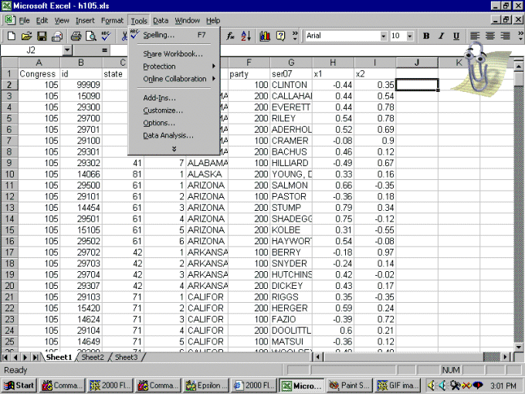Choose Data Analysis from Tools menu
Image resolution: width=525 pixels, height=394 pixels.
[168, 135]
